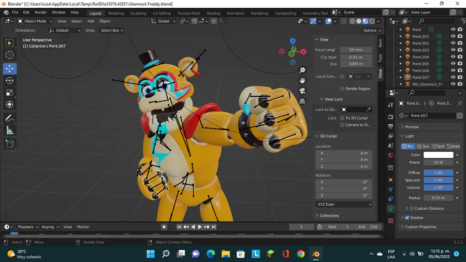Hide Point.004 in viewport
This screenshot has width=466, height=262.
pos(453,57)
